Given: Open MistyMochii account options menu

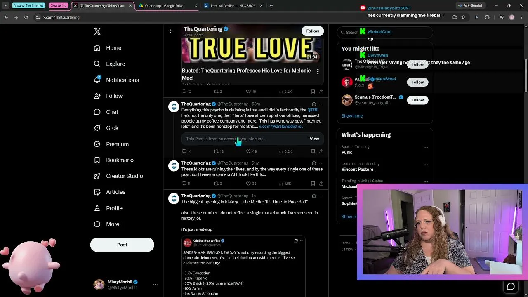Looking at the screenshot, I should [x=156, y=285].
